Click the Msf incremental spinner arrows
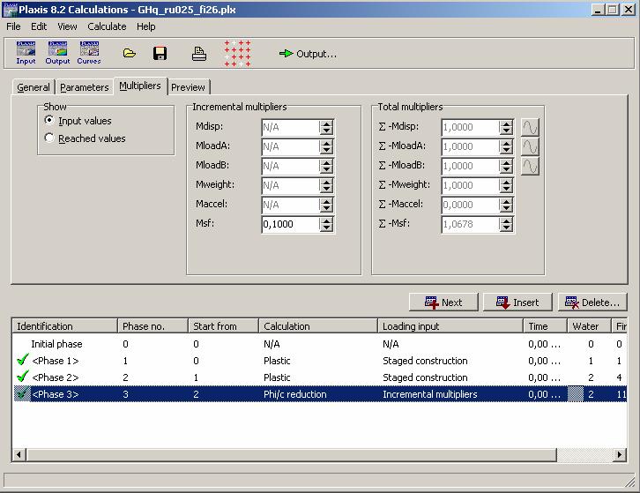This screenshot has height=493, width=640. coord(326,224)
